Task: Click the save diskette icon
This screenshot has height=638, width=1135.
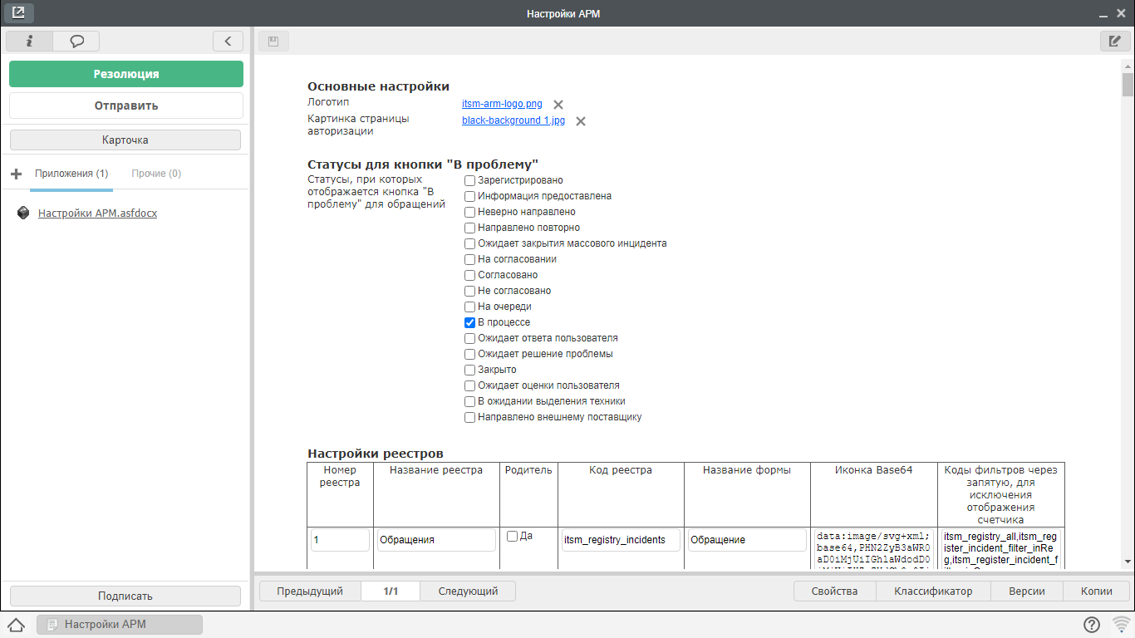Action: [x=273, y=41]
